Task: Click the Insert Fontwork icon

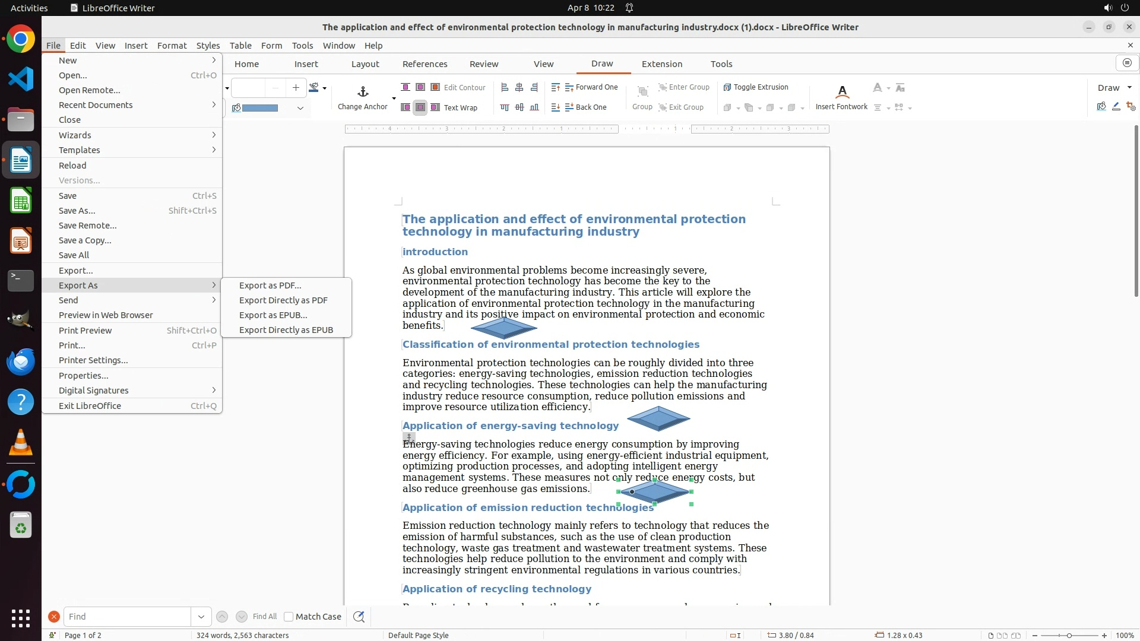Action: [841, 92]
